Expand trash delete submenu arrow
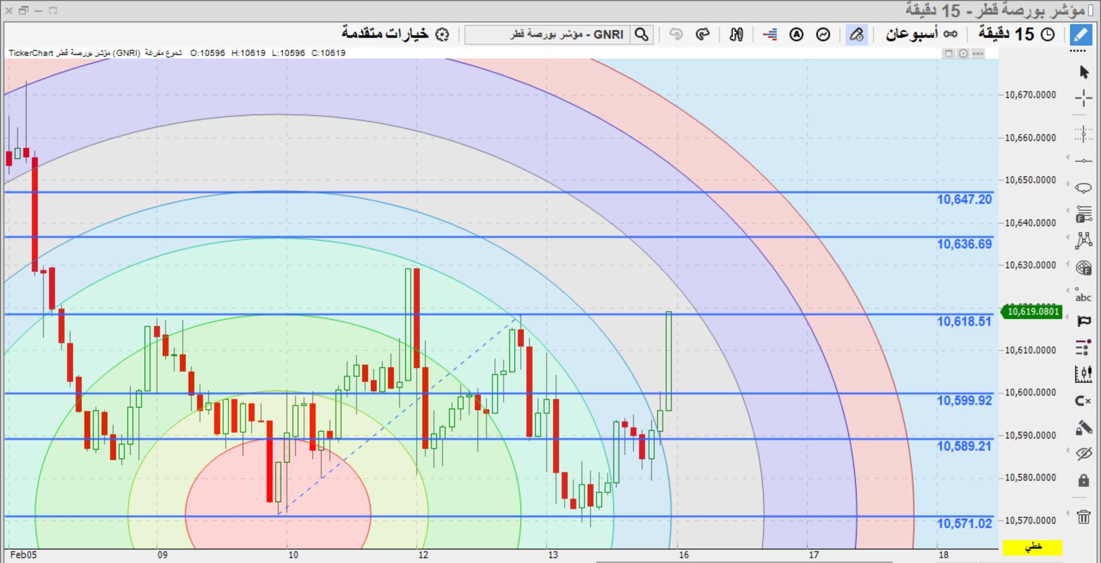1101x563 pixels. [1068, 513]
